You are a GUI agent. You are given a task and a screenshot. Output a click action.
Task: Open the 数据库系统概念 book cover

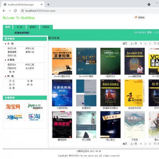coord(110,93)
